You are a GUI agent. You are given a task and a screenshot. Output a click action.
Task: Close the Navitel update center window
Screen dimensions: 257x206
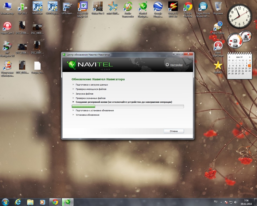188,54
